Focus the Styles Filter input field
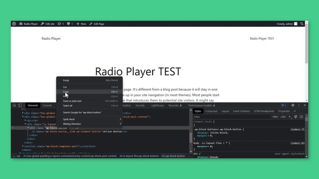 click(x=232, y=117)
